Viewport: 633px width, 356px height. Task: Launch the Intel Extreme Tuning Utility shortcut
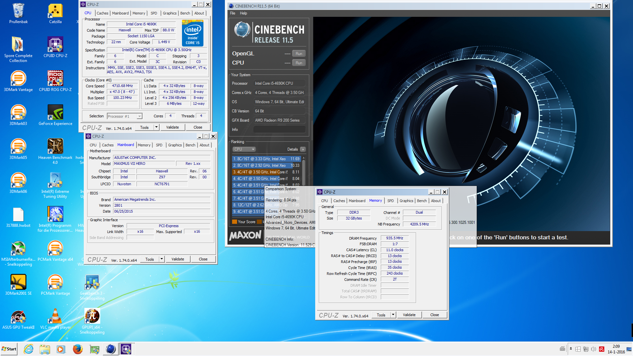[x=55, y=185]
